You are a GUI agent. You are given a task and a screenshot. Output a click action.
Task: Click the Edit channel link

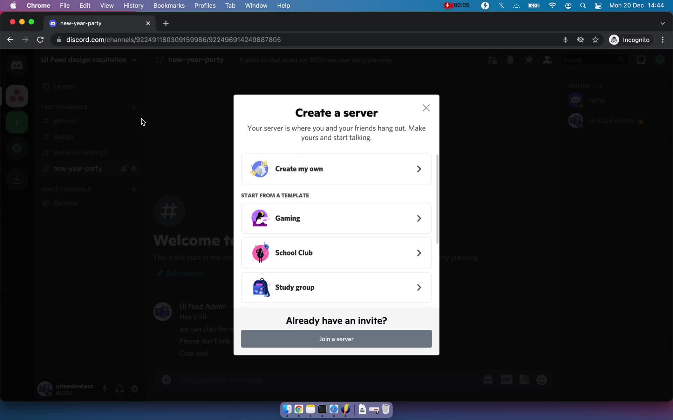(181, 273)
